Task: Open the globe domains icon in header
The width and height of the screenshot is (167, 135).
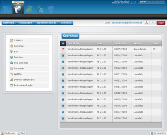Action: (x=40, y=9)
